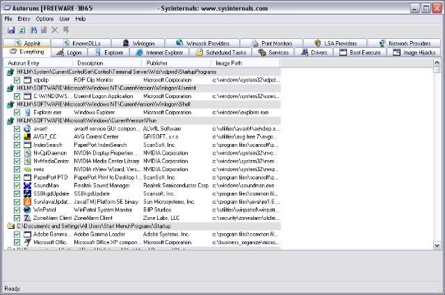445x295 pixels.
Task: Click the ZoneAlarm Client entry icon
Action: 27,218
